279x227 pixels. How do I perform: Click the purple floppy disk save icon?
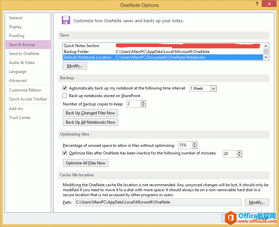(66, 20)
